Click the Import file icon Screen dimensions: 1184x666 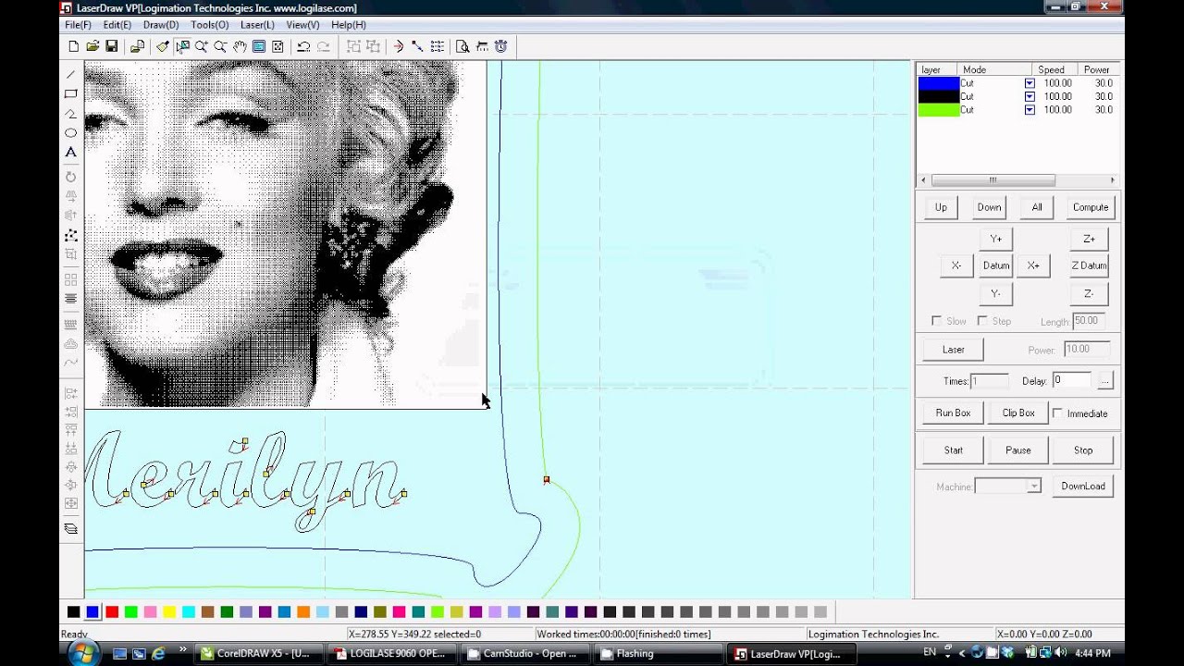[x=137, y=46]
